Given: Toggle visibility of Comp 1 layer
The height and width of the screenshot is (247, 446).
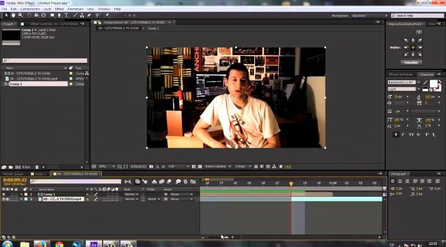Looking at the screenshot, I should pyautogui.click(x=4, y=194).
